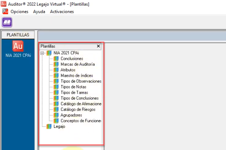This screenshot has height=150, width=226.
Task: Open Tipos de Conclusiones tree item
Action: click(80, 98)
